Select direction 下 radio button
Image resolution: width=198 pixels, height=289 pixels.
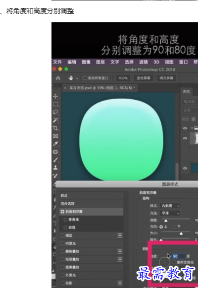click(174, 227)
